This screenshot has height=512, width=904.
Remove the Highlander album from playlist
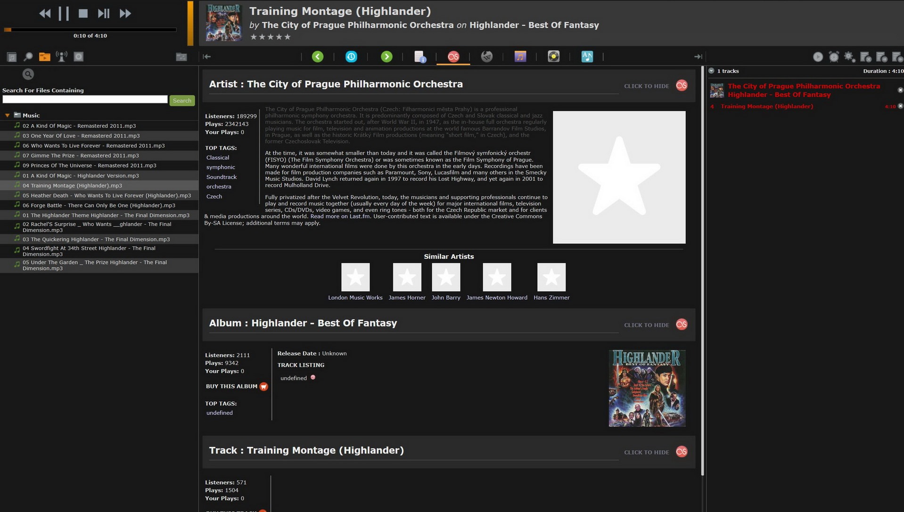click(900, 90)
